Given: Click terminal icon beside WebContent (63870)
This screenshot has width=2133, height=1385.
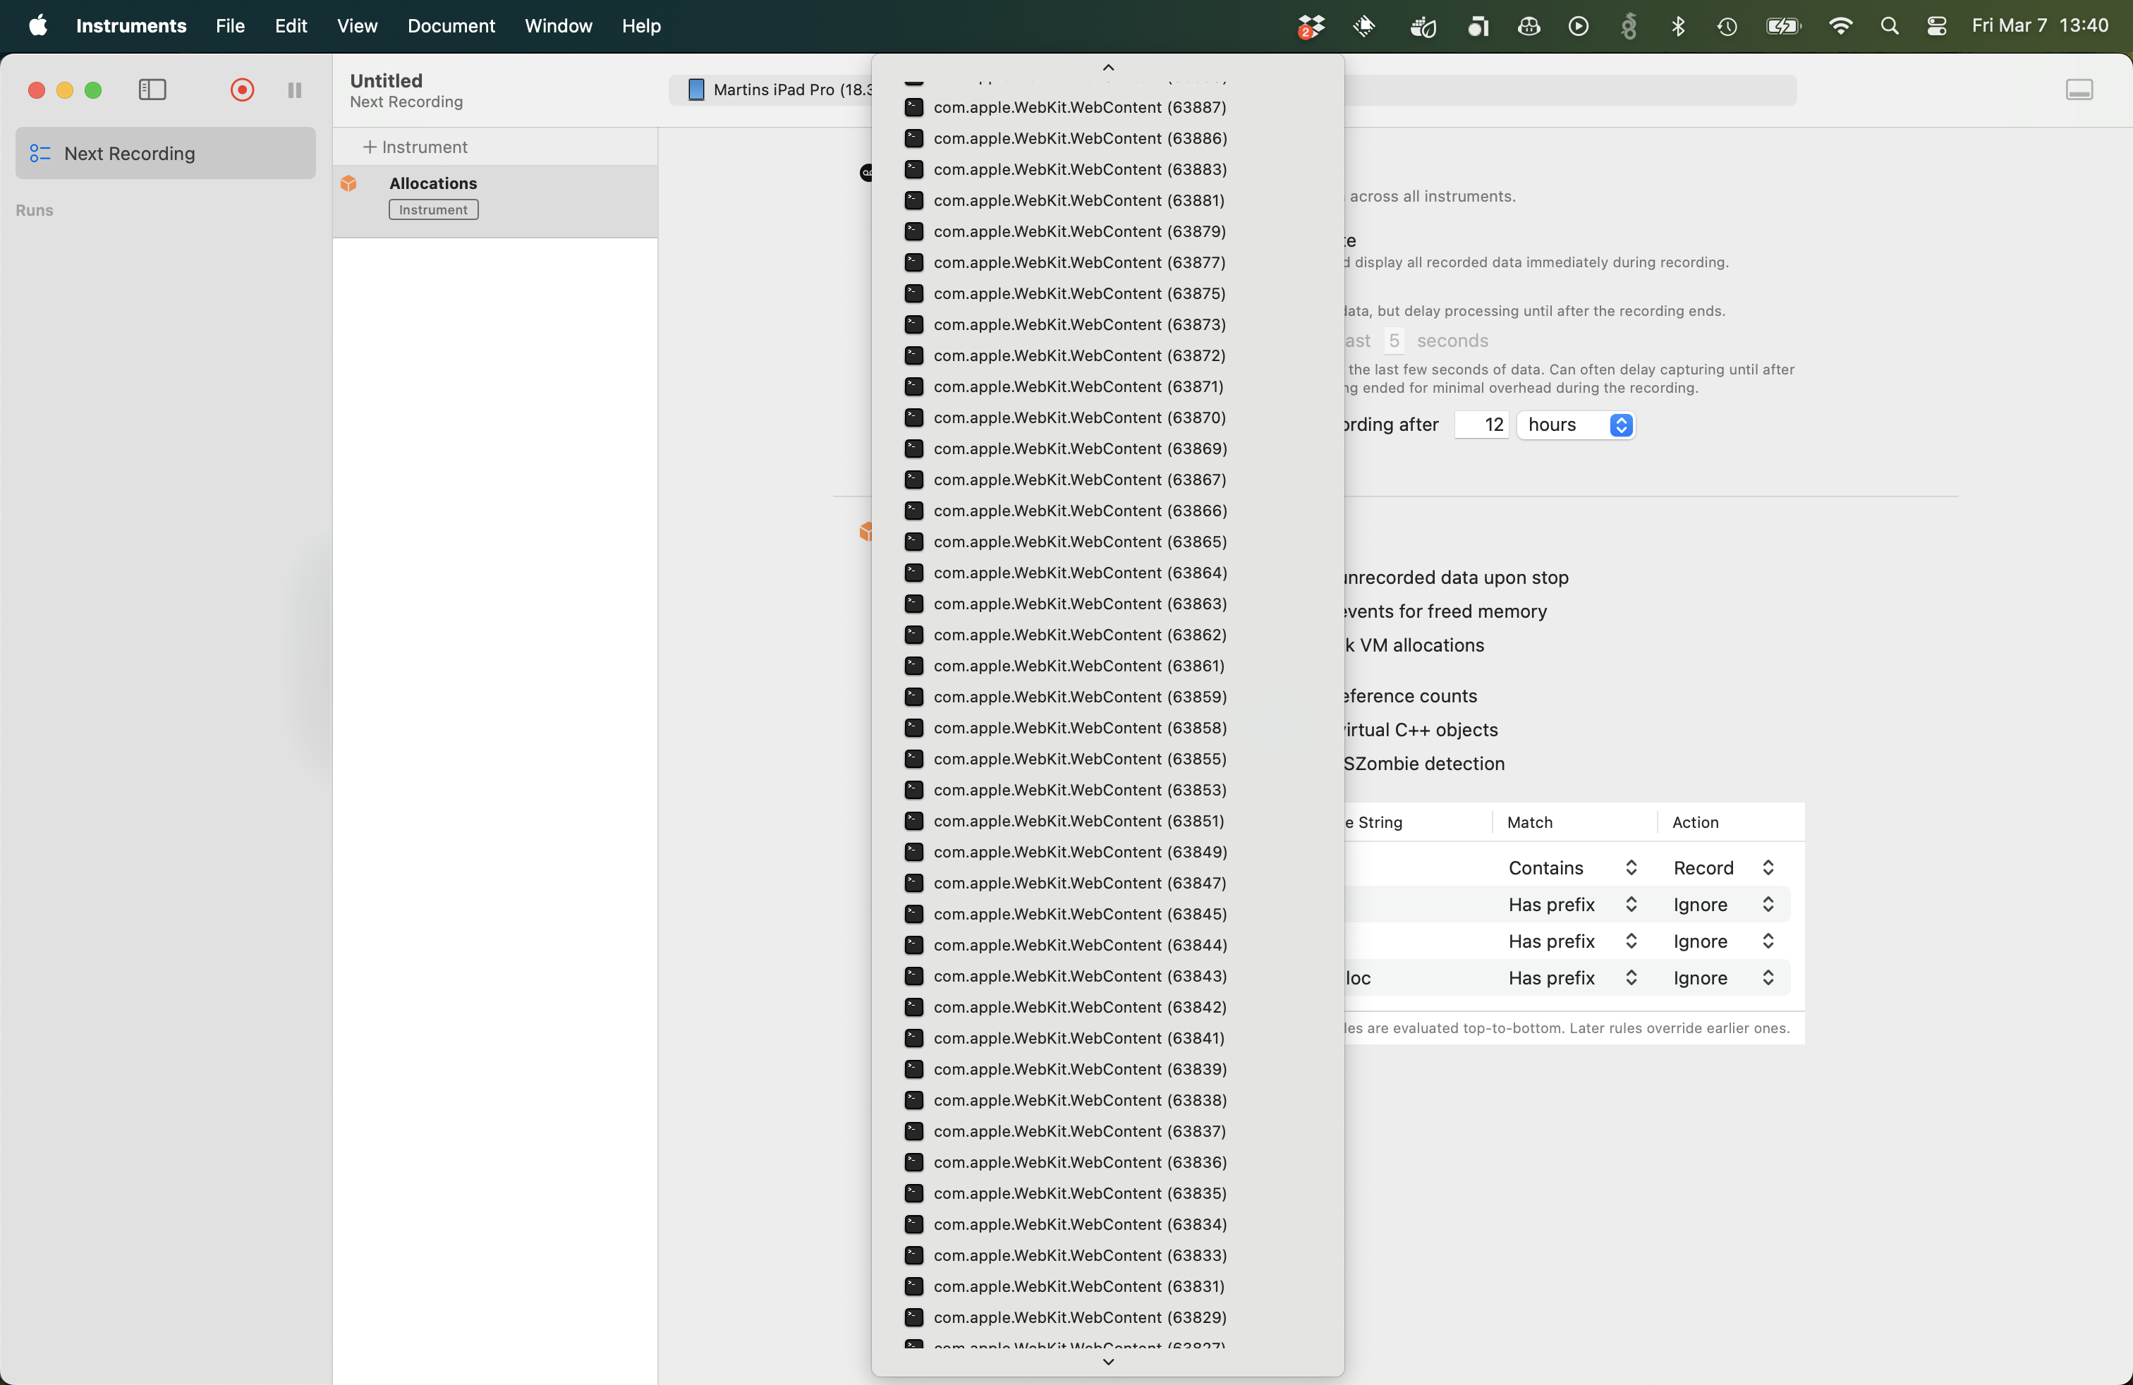Looking at the screenshot, I should pos(913,417).
